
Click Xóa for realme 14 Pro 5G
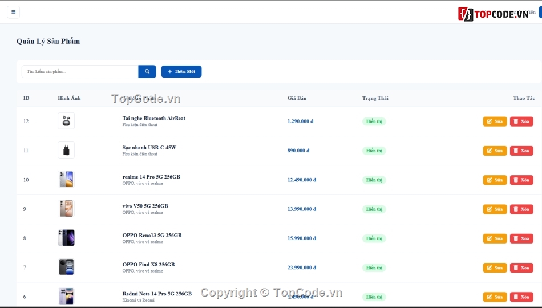(x=521, y=180)
